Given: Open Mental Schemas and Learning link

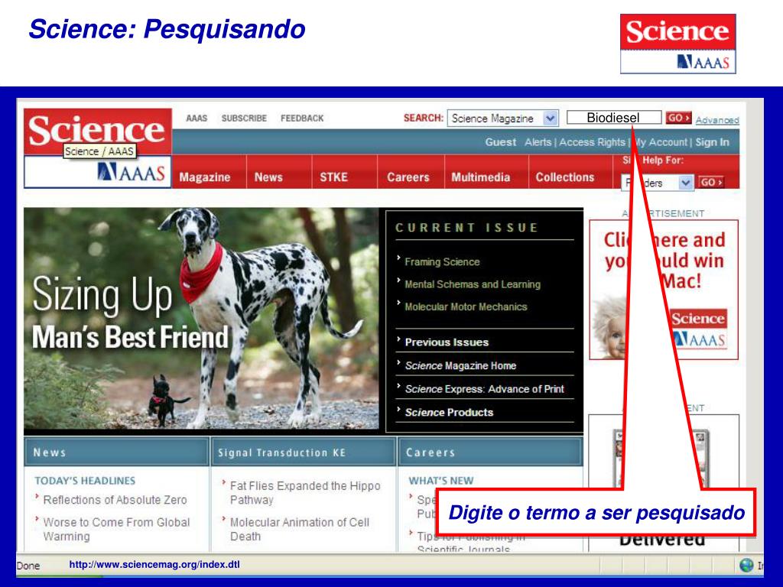Looking at the screenshot, I should click(x=473, y=284).
